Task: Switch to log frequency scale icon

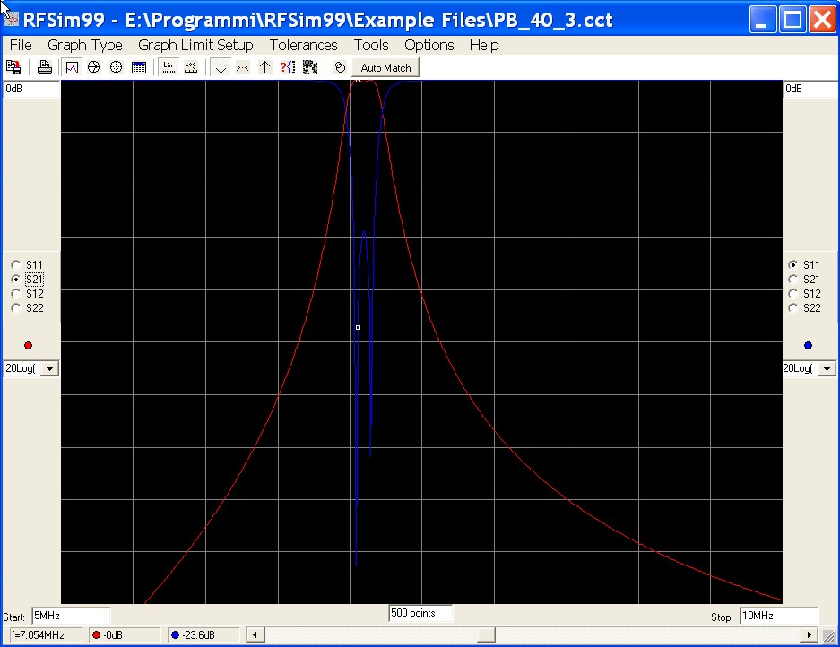Action: (191, 67)
